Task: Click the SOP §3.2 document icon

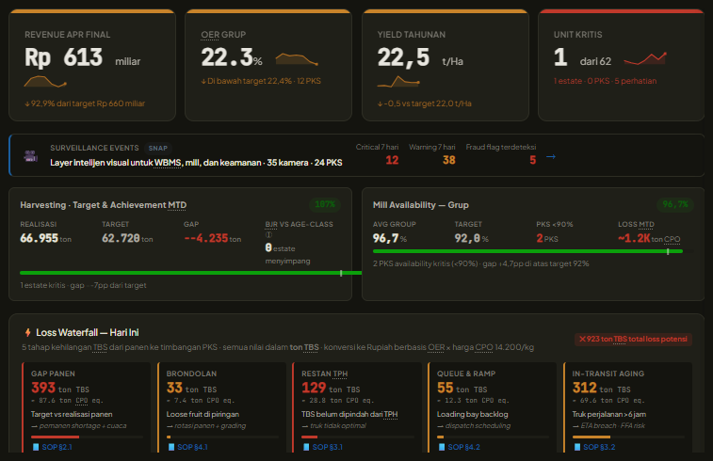Action: pos(577,447)
